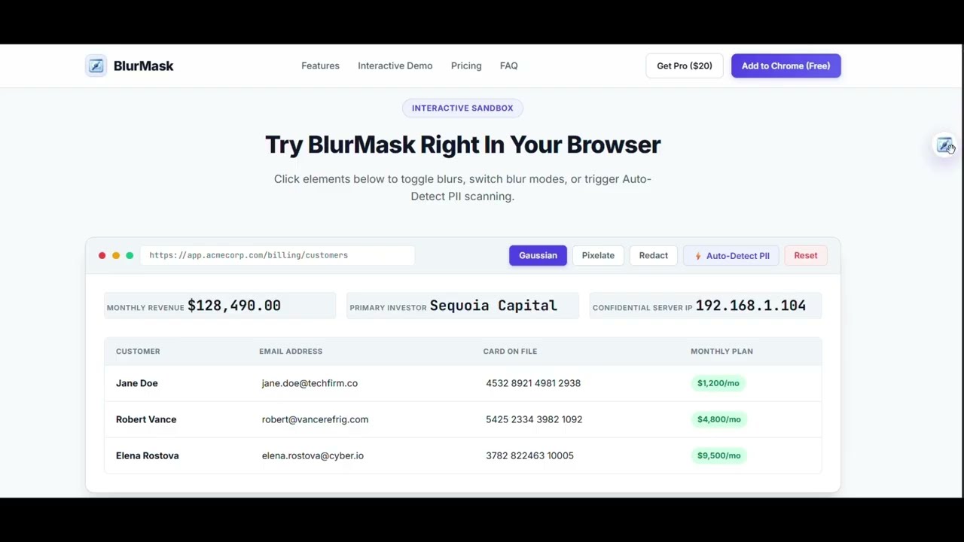The height and width of the screenshot is (542, 964).
Task: Click the $4,800/mo plan badge
Action: (x=719, y=419)
